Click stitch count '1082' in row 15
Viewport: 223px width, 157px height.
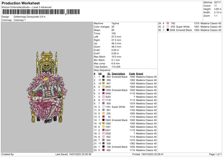click(108, 123)
